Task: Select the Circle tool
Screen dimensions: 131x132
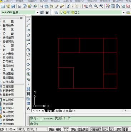Action: (x=28, y=50)
